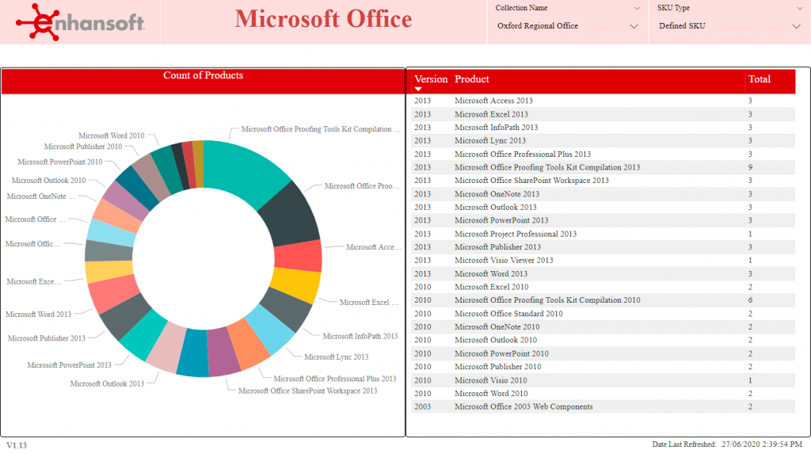The height and width of the screenshot is (454, 811).
Task: Sort the table by Product header
Action: [472, 79]
